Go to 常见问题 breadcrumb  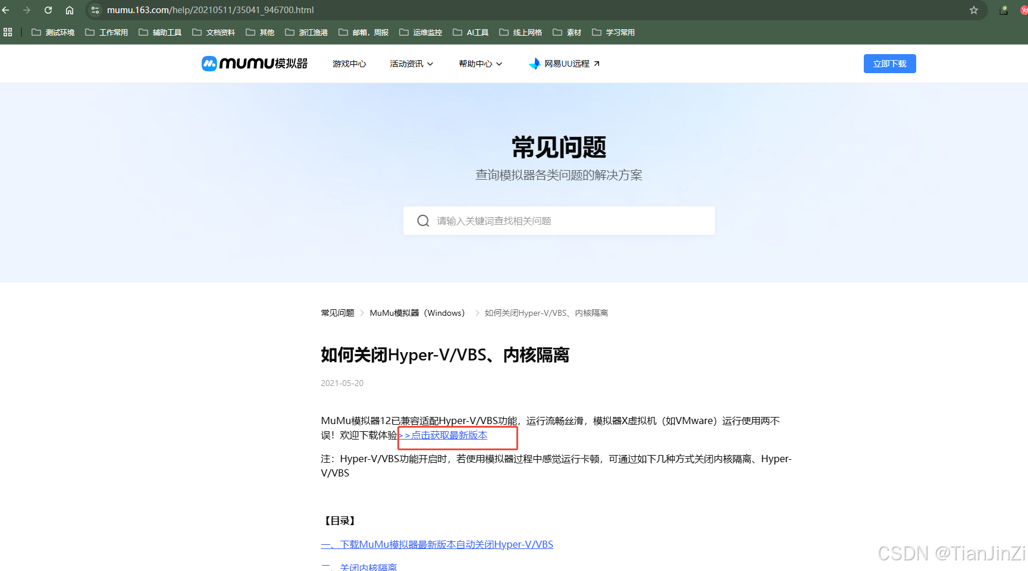point(337,313)
